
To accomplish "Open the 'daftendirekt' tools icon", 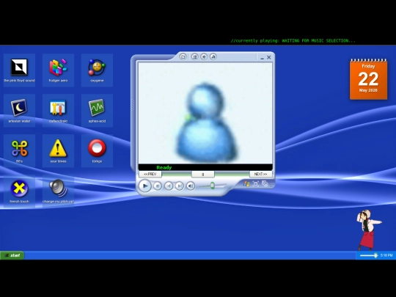I will click(58, 110).
